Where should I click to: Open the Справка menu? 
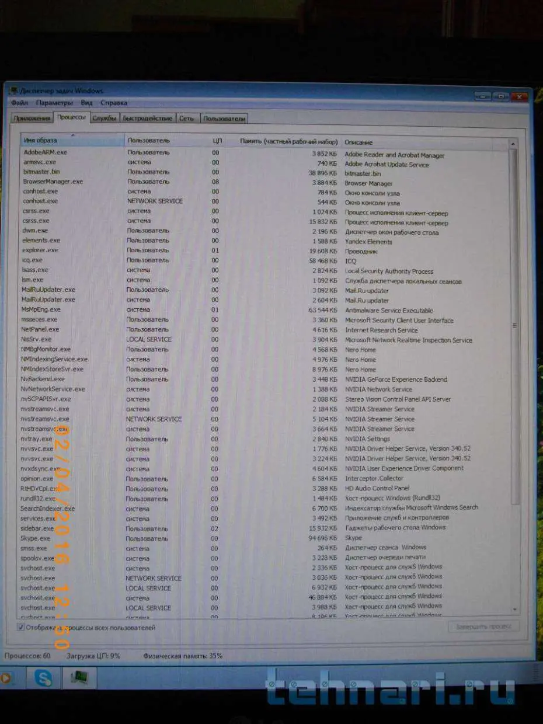tap(114, 103)
